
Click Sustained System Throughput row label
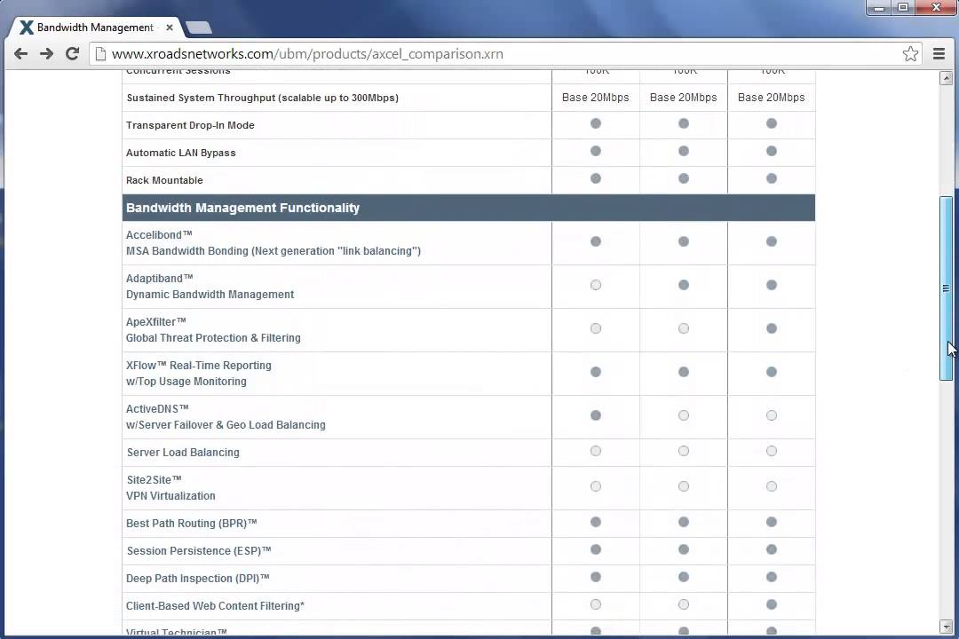pyautogui.click(x=262, y=98)
